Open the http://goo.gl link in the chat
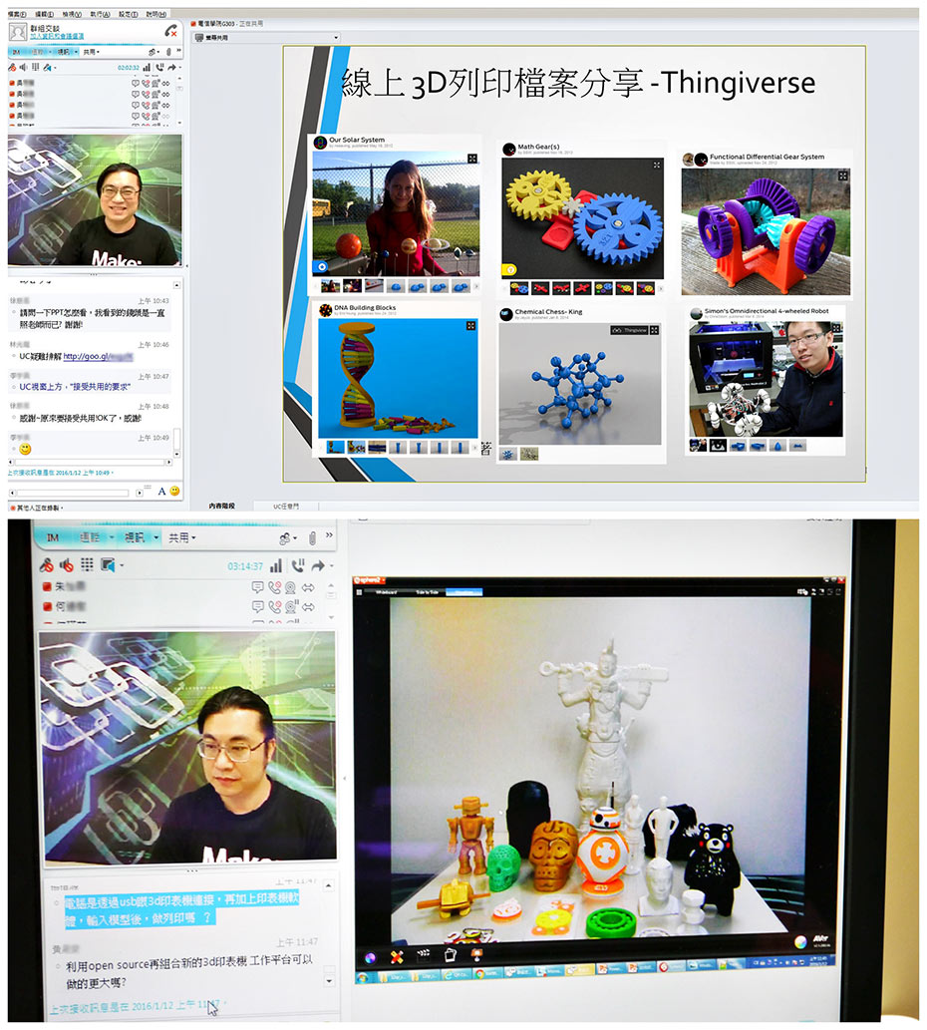 click(x=98, y=357)
